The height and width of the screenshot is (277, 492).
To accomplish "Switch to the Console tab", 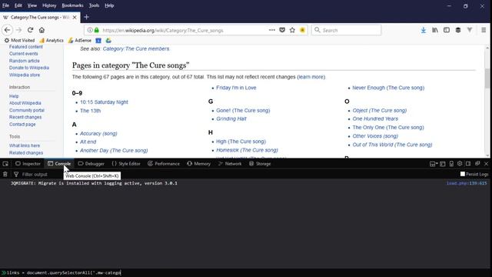I will 59,164.
